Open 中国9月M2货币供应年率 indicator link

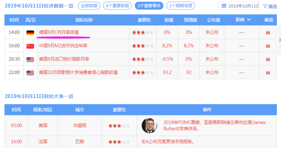[63, 46]
